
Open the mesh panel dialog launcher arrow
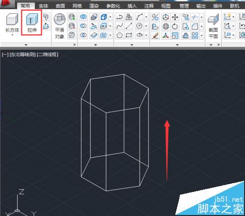coord(74,45)
